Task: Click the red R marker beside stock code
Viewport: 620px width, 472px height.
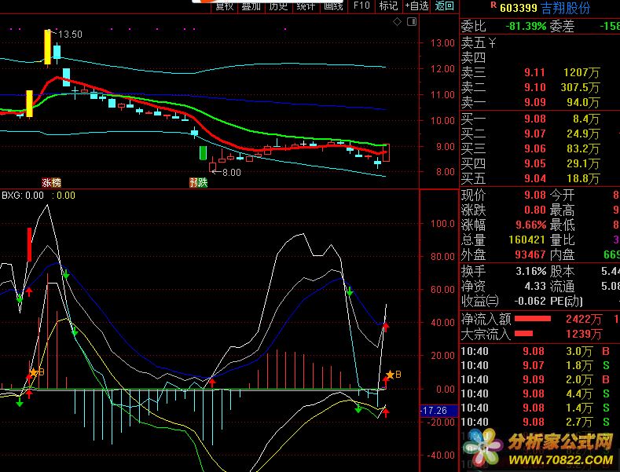Action: [x=493, y=6]
